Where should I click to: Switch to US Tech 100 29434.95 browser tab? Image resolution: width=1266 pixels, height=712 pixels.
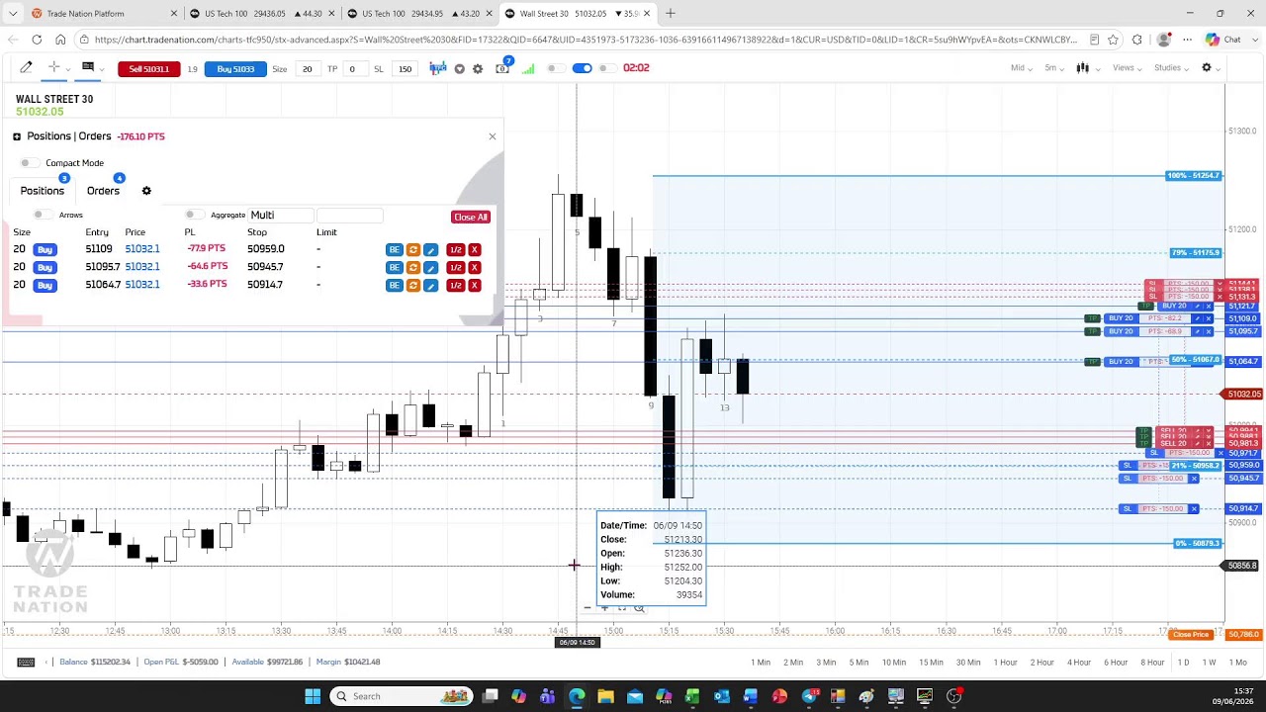tap(420, 14)
